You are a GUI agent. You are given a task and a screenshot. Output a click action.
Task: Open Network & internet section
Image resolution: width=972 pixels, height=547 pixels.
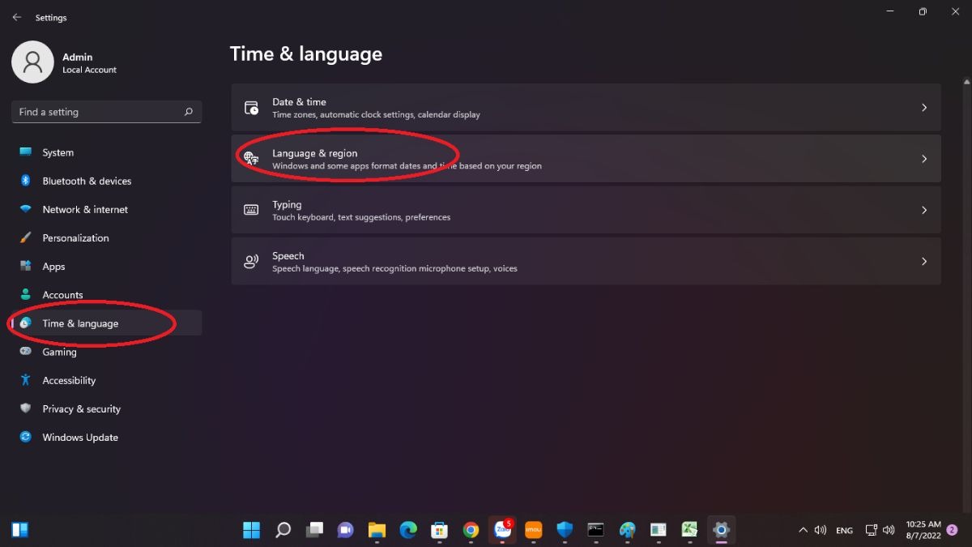(107, 209)
